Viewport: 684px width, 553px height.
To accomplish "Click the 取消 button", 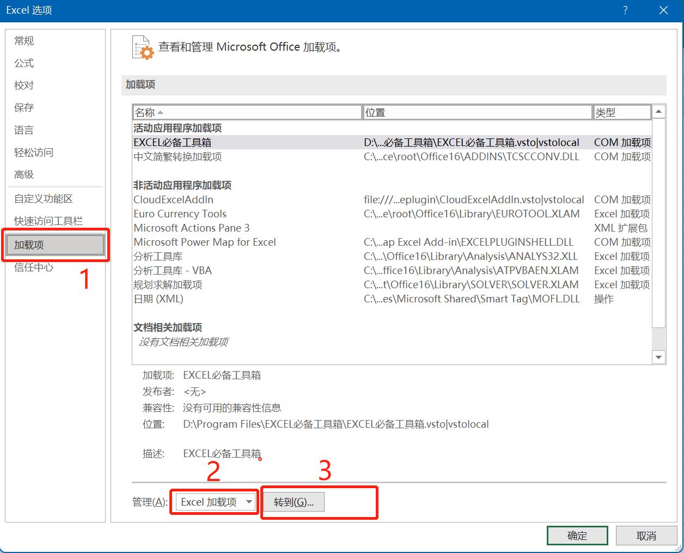I will pyautogui.click(x=645, y=535).
